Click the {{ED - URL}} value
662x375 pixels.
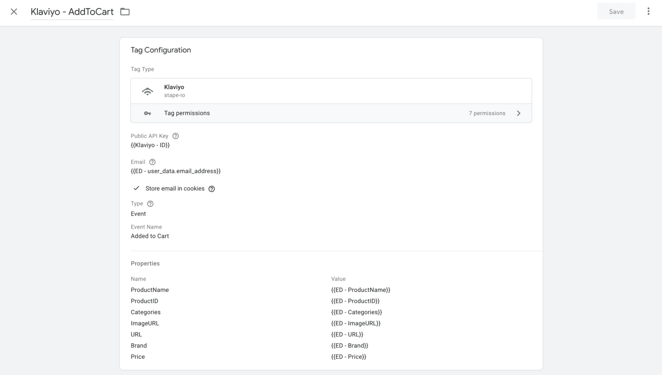(x=347, y=334)
